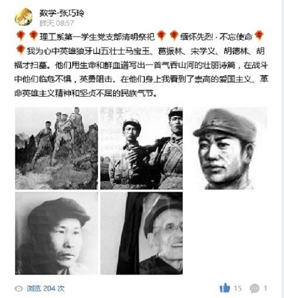Image resolution: width=284 pixels, height=298 pixels.
Task: Open photo of two soldiers with grenade
Action: coord(141,148)
